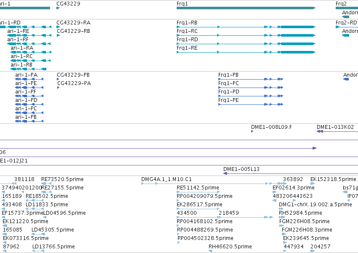Select the RP004209079.5prime EST
The image size is (358, 253).
(178, 200)
